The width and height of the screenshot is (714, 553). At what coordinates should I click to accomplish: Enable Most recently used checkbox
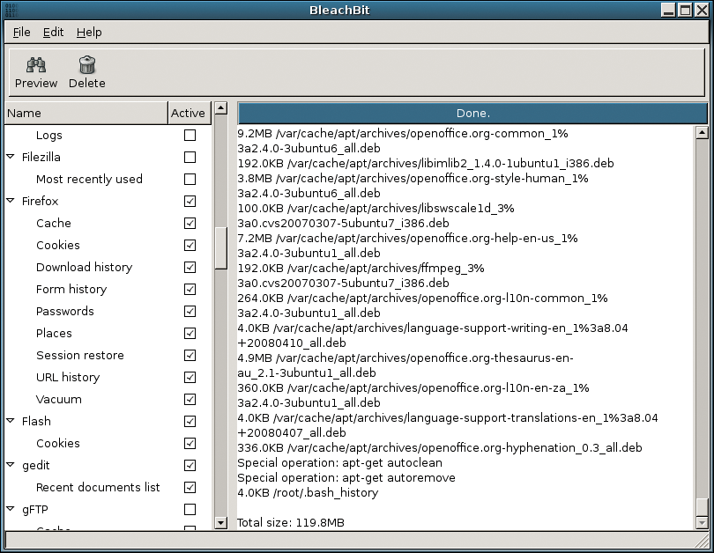[190, 179]
